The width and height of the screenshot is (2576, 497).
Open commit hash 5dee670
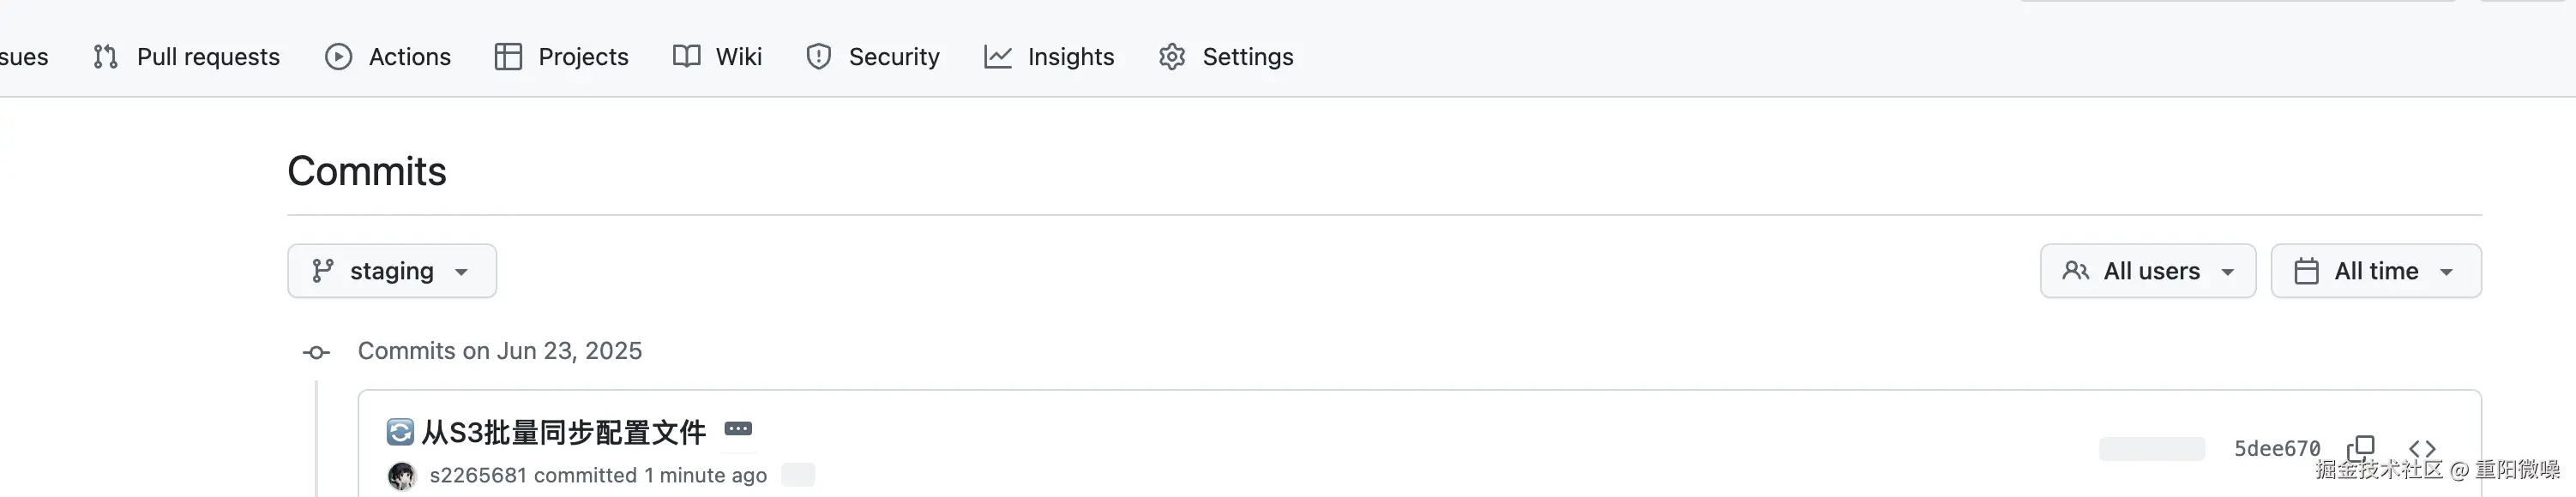[x=2276, y=448]
